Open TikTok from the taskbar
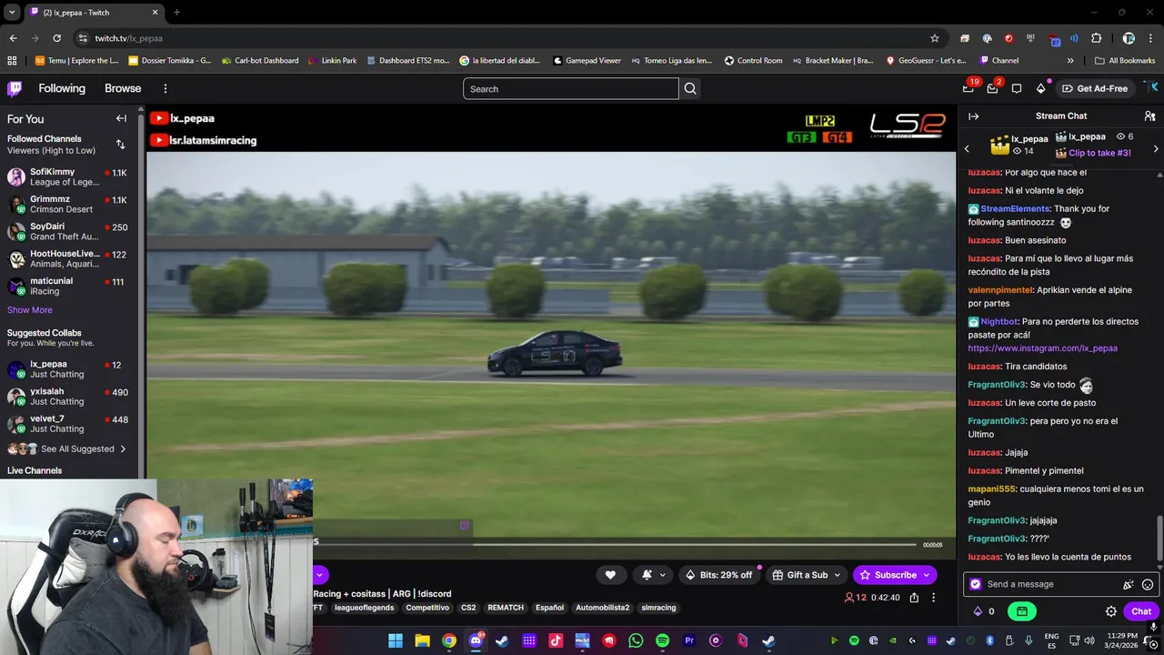1164x655 pixels. pyautogui.click(x=556, y=640)
